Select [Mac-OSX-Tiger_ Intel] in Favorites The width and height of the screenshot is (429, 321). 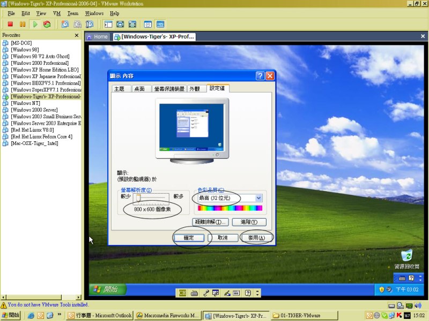coord(34,143)
